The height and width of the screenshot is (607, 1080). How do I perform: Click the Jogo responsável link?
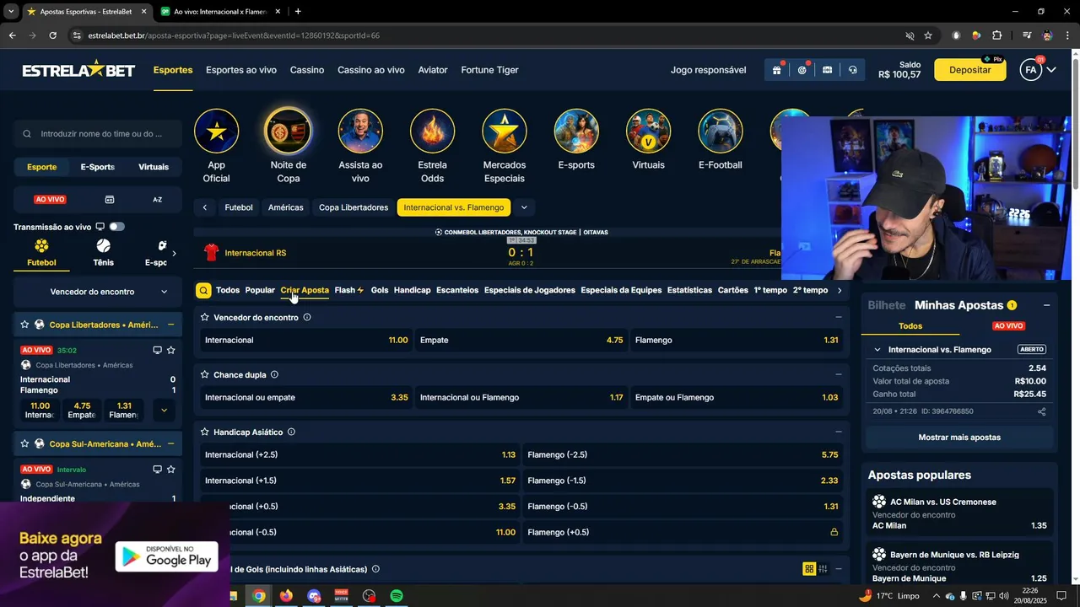(709, 70)
